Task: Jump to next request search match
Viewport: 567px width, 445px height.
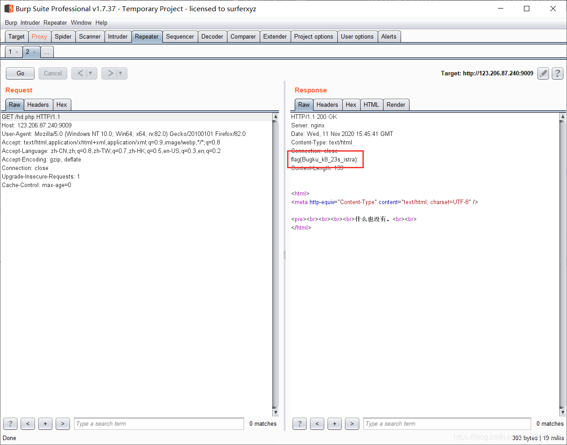Action: (63, 423)
